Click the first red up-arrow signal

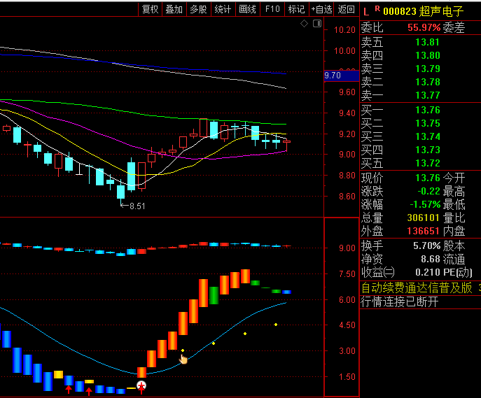coord(69,390)
